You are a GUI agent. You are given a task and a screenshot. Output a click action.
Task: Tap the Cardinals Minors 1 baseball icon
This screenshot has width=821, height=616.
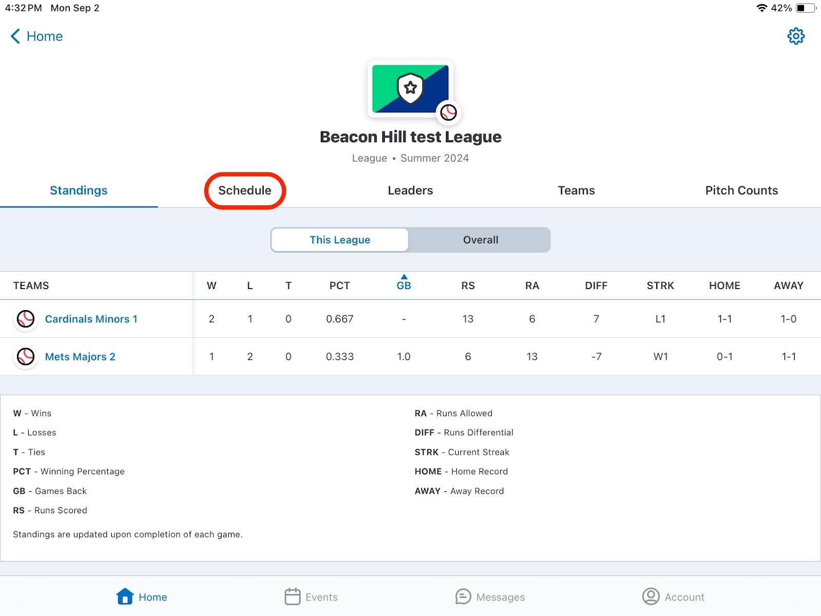26,319
